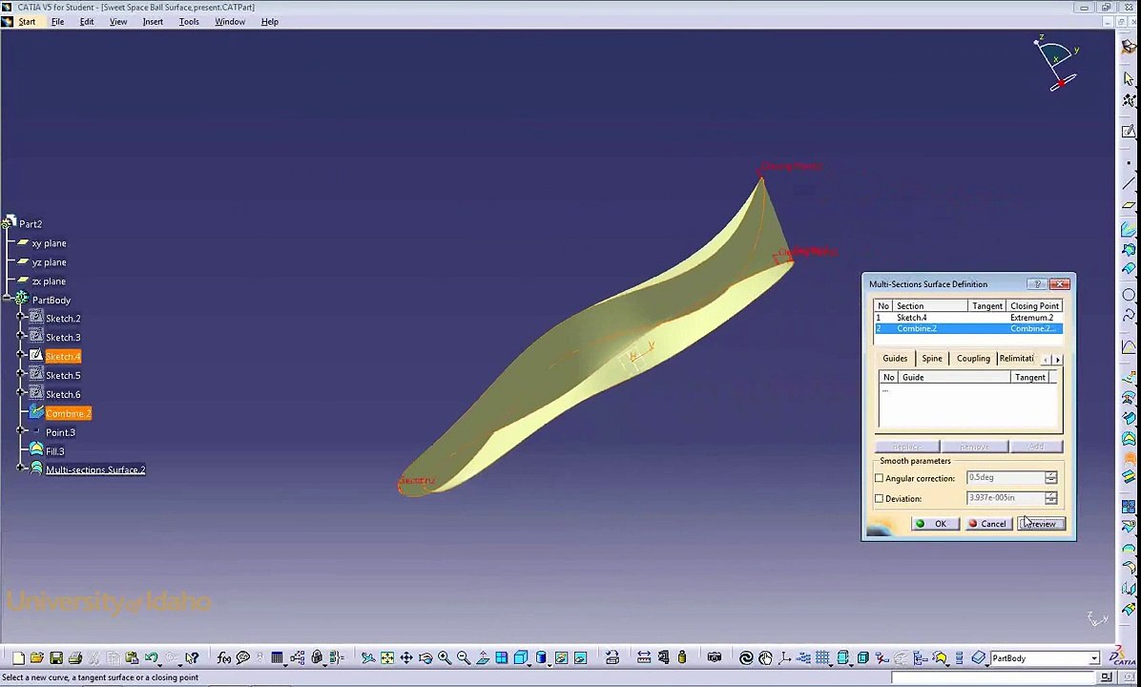The height and width of the screenshot is (687, 1141).
Task: Click the Paste icon in bottom toolbar
Action: coord(132,657)
